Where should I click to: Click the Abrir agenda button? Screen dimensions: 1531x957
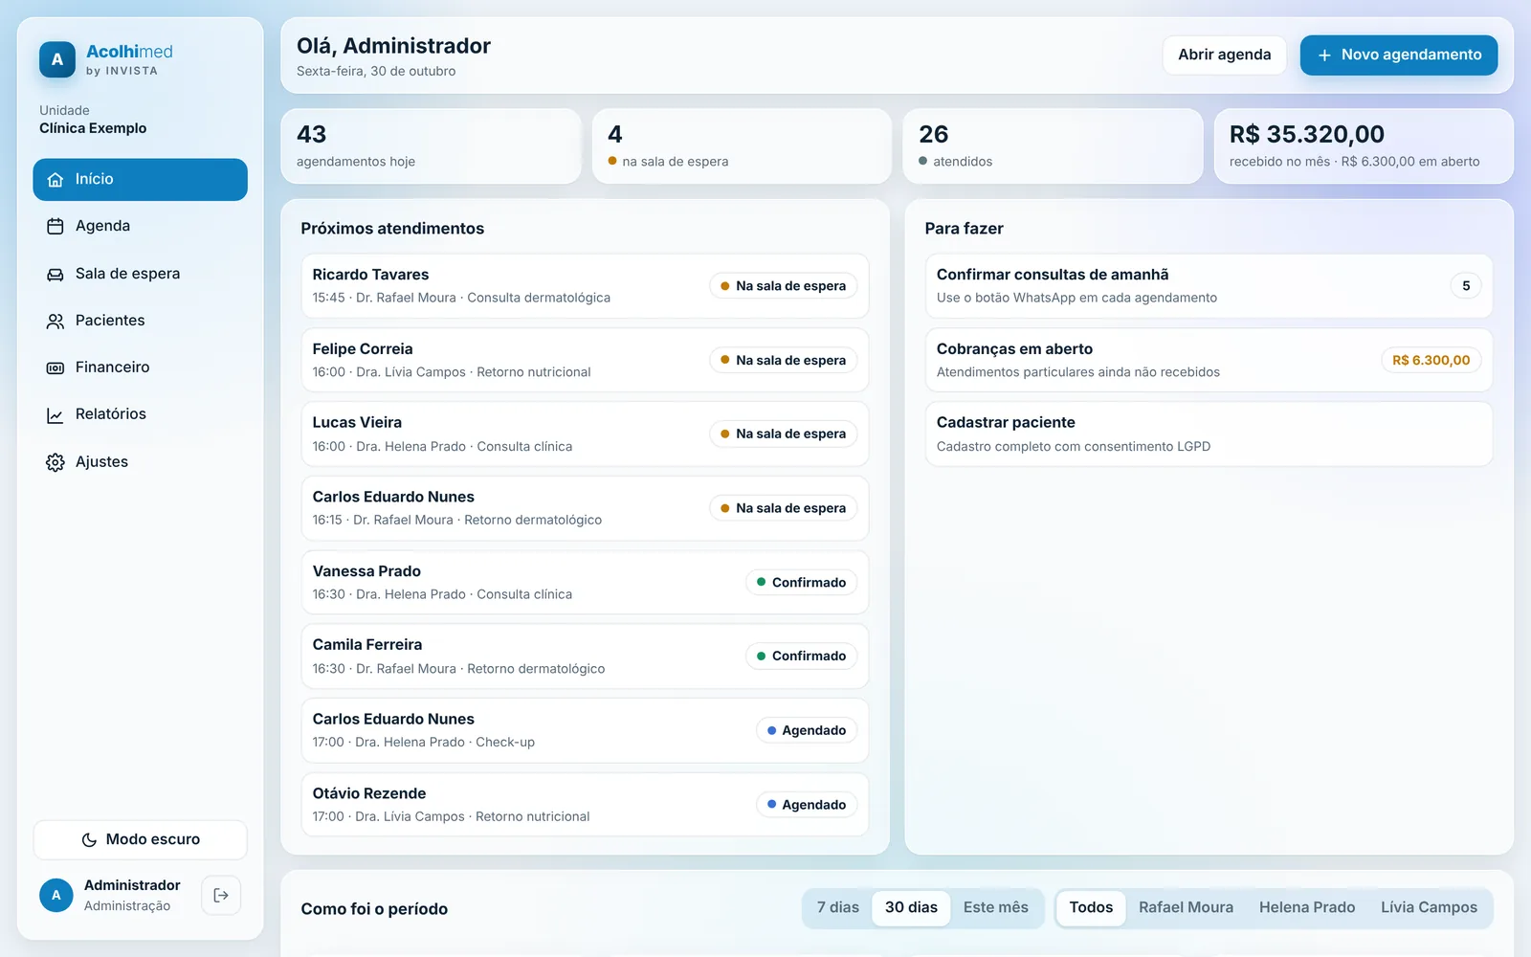click(1224, 55)
